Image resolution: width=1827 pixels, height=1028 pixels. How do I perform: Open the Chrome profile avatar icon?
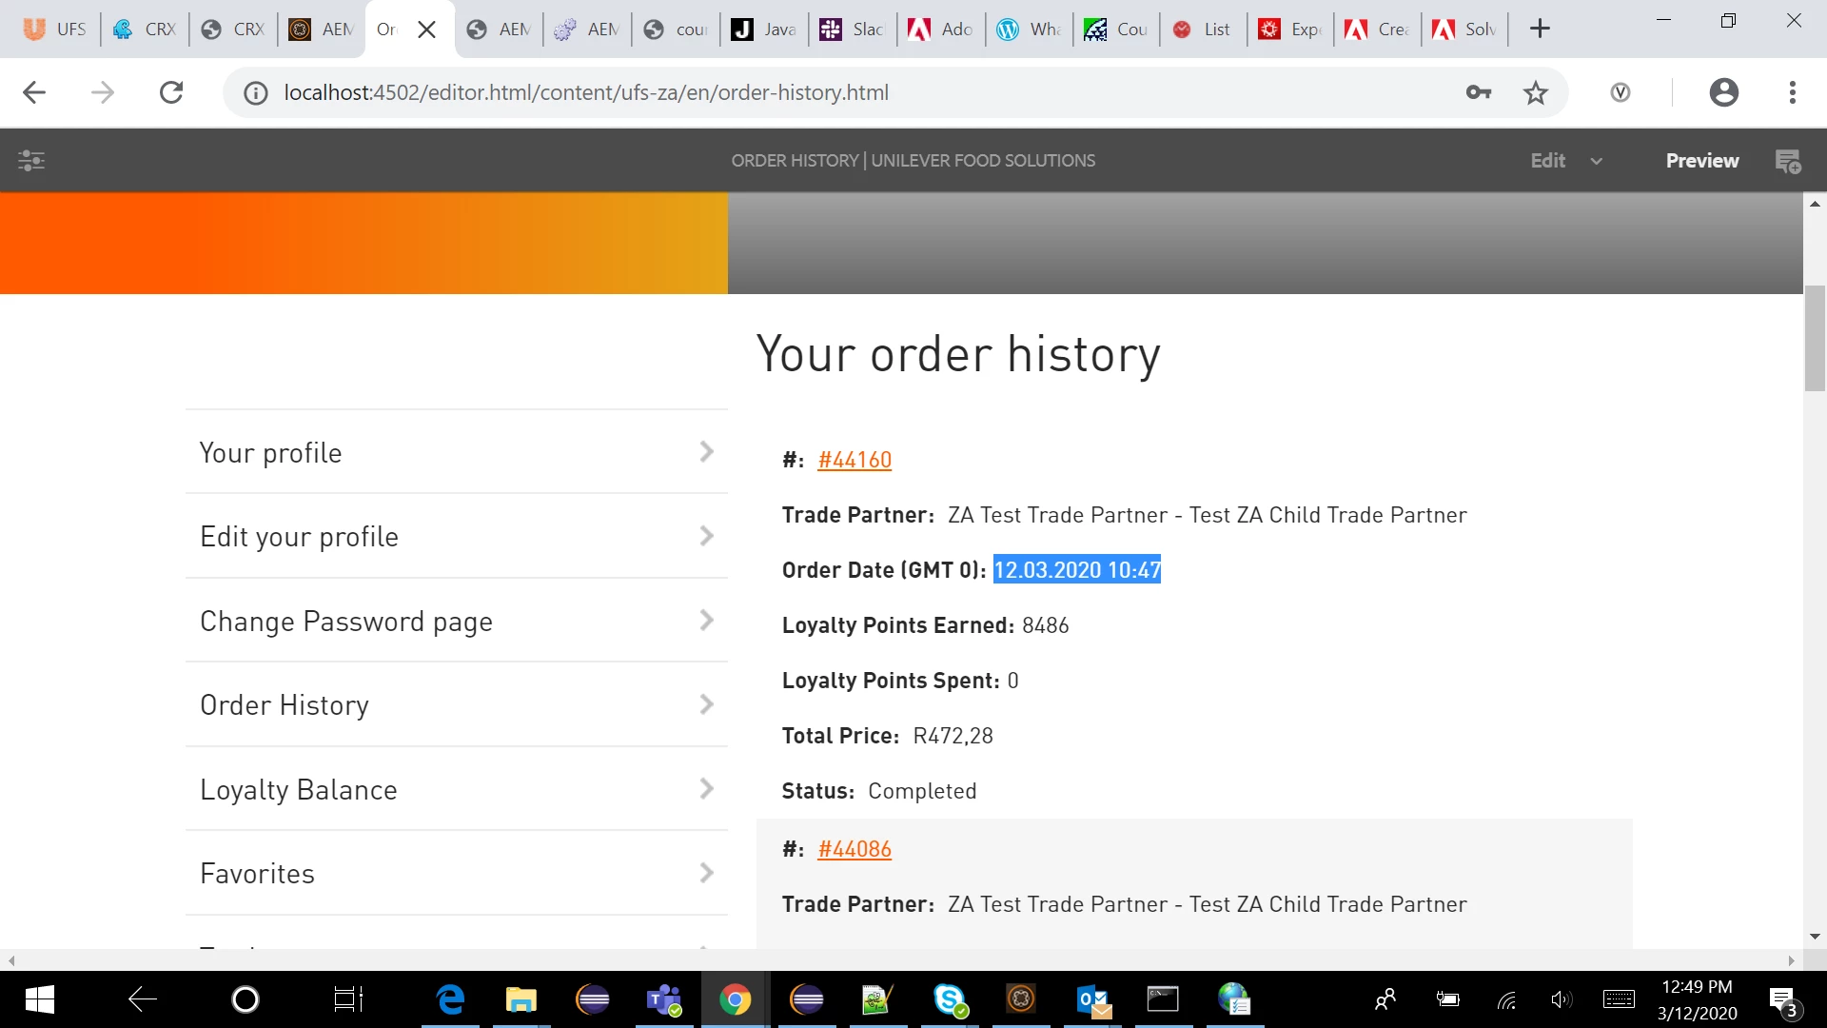tap(1723, 92)
